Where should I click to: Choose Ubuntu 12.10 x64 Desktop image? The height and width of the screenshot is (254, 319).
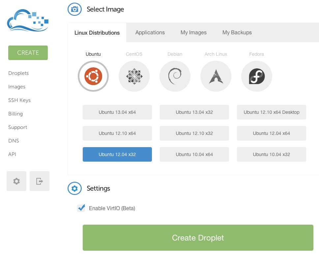272,112
